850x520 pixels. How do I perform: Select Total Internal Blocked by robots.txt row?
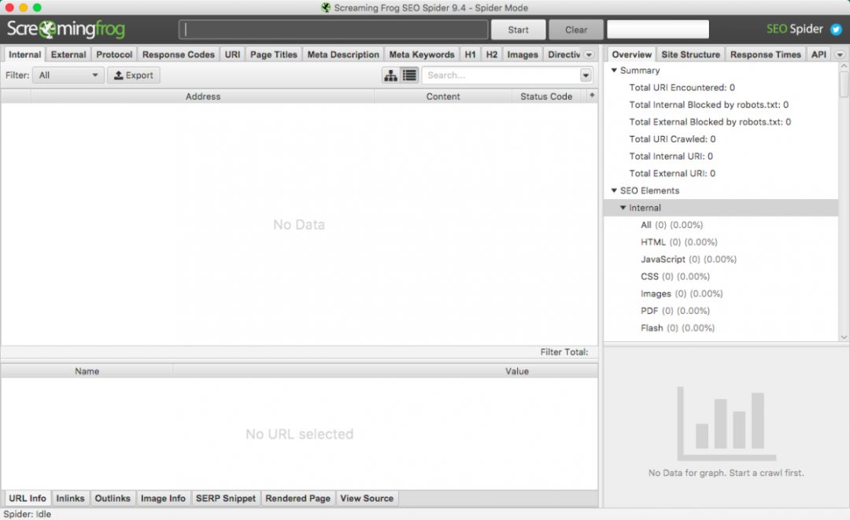tap(708, 105)
